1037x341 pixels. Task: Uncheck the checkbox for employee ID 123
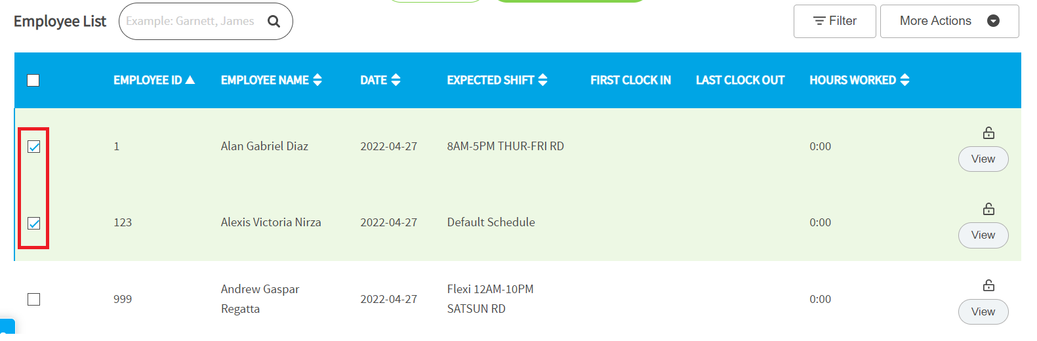34,224
